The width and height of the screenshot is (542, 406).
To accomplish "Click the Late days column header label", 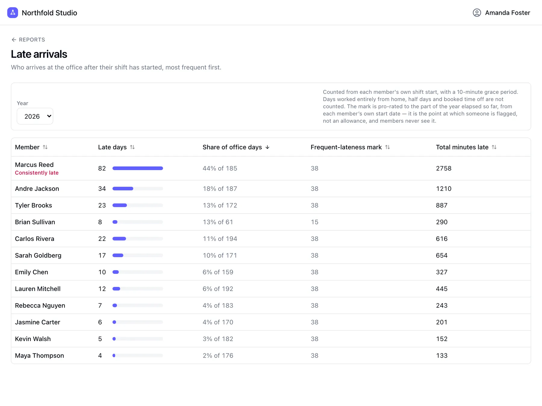I will [112, 147].
